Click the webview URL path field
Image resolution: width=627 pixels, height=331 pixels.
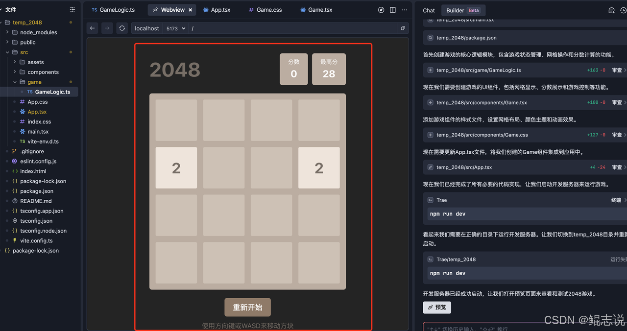click(x=294, y=28)
